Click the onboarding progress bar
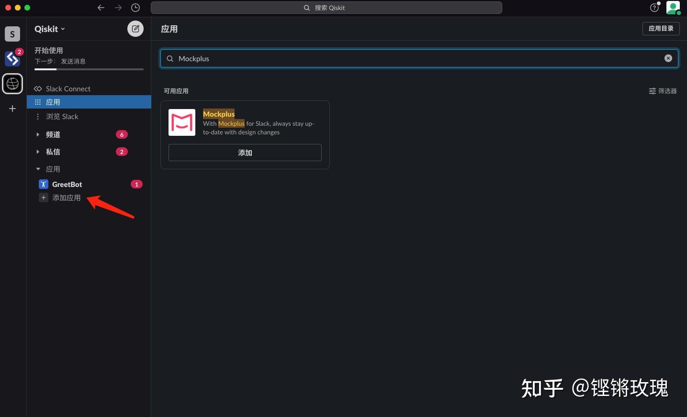The image size is (687, 417). 89,69
